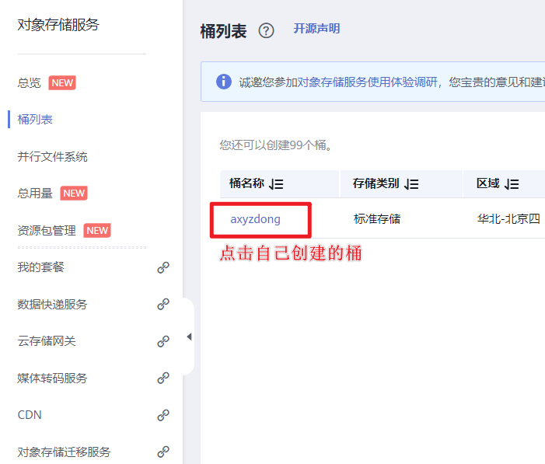Sort table by 区域 sort icon
This screenshot has width=545, height=464.
coord(512,184)
